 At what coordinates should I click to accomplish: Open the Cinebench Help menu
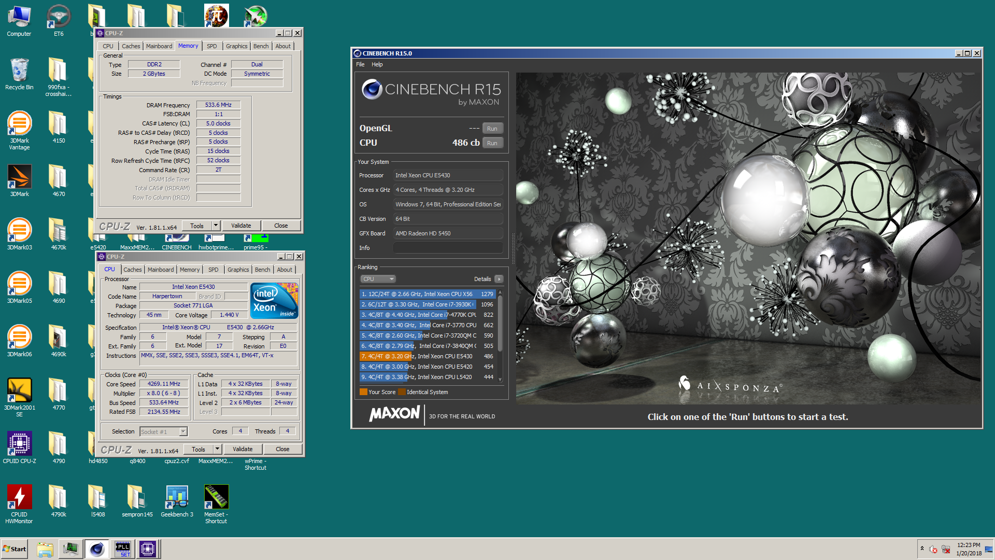pos(377,64)
